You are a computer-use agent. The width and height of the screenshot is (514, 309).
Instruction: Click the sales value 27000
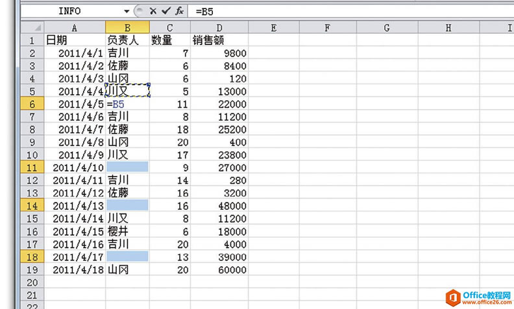coord(219,167)
